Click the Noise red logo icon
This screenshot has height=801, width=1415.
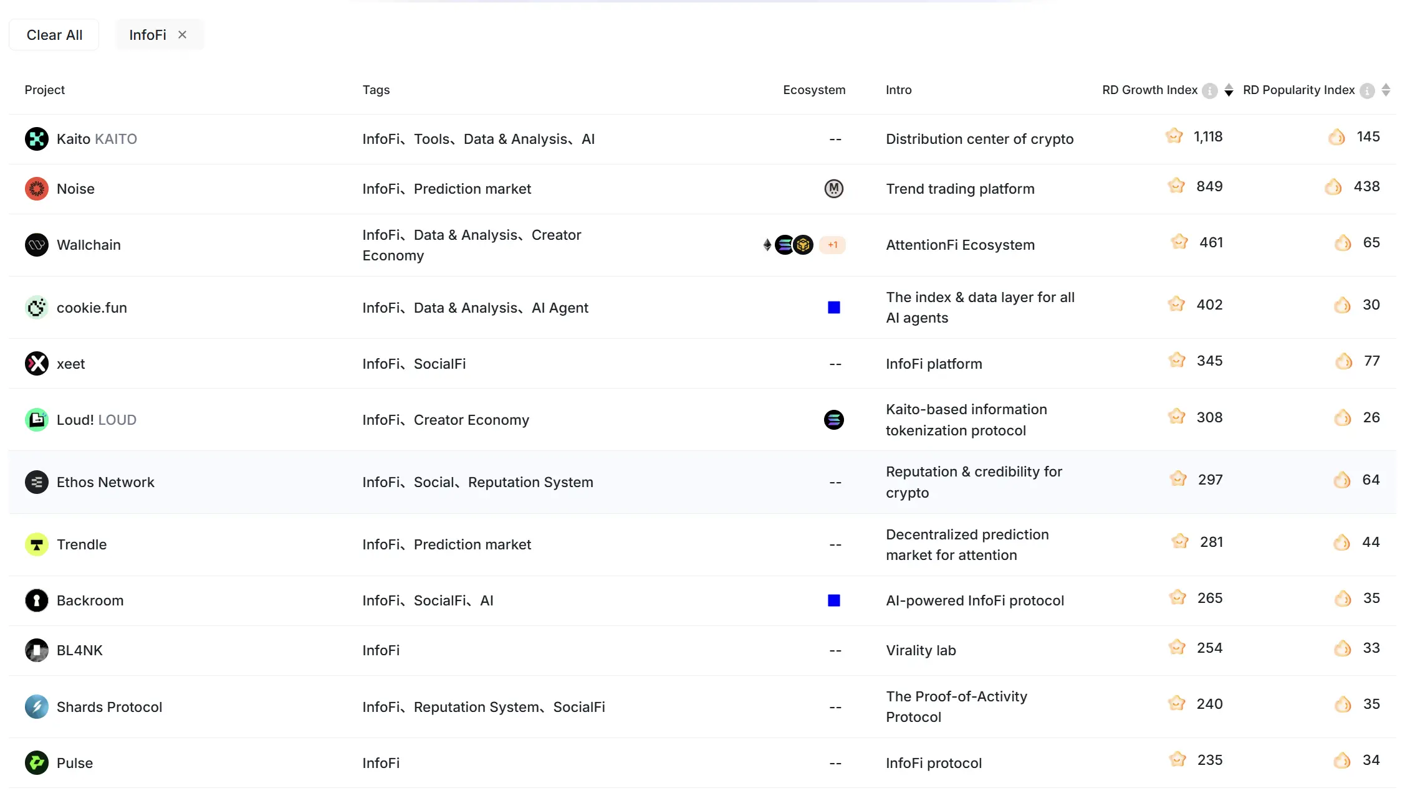pos(37,189)
